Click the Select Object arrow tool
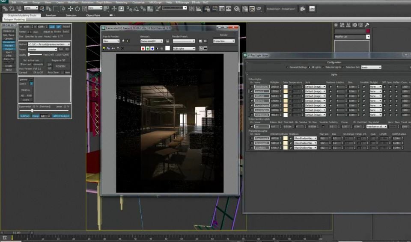Screen dimensions: 411x242 click(42, 9)
